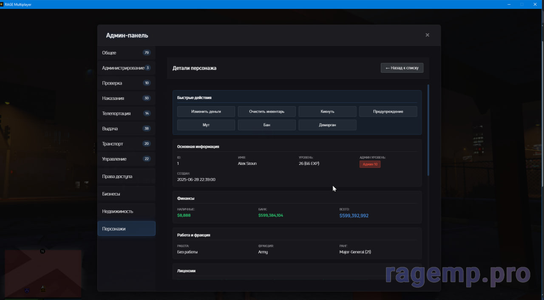
Task: Click the Мут button
Action: [x=206, y=125]
